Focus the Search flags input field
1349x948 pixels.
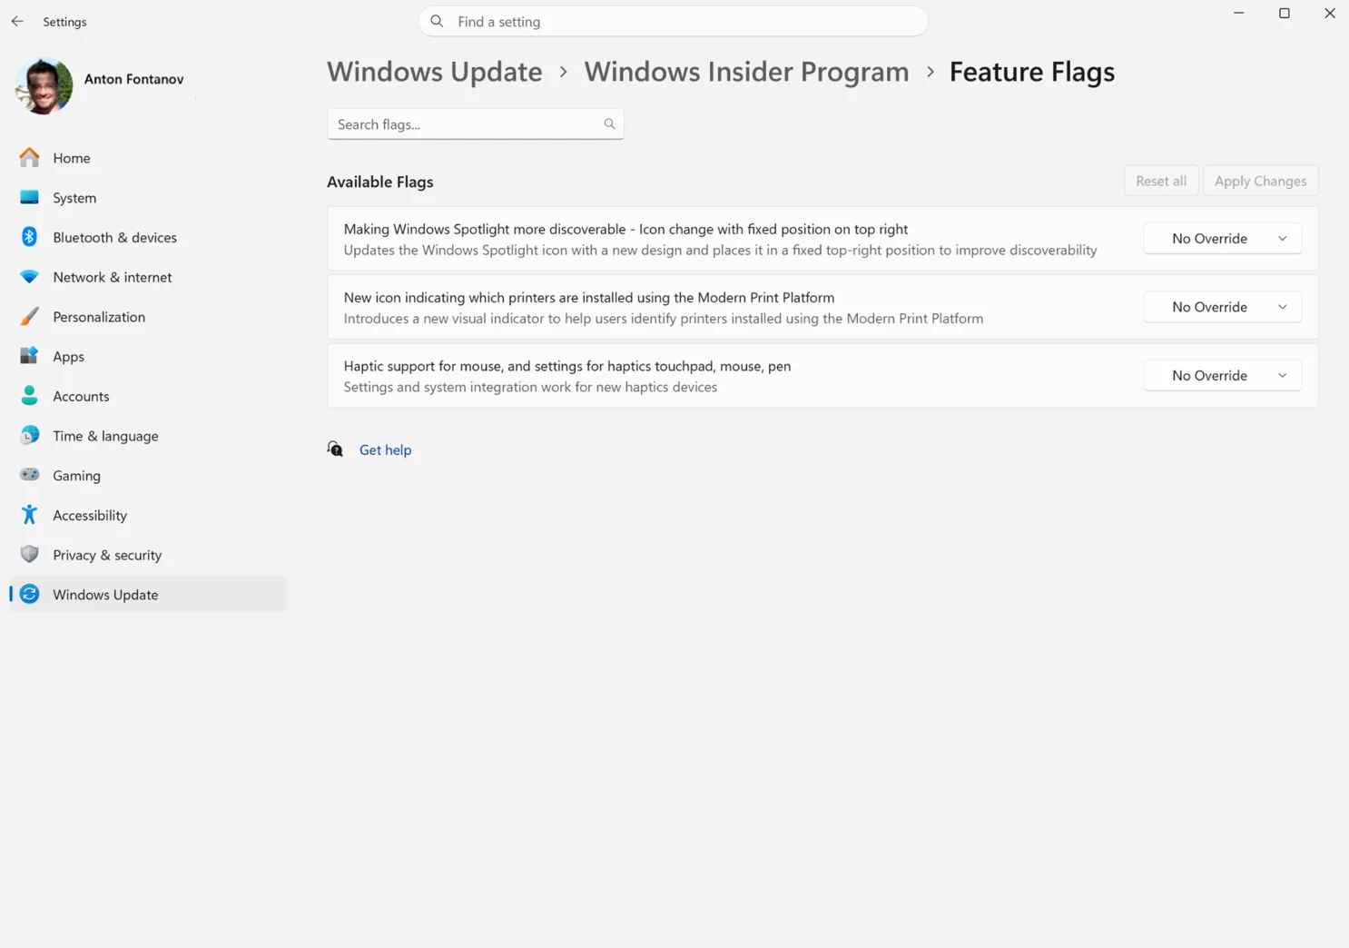[467, 124]
